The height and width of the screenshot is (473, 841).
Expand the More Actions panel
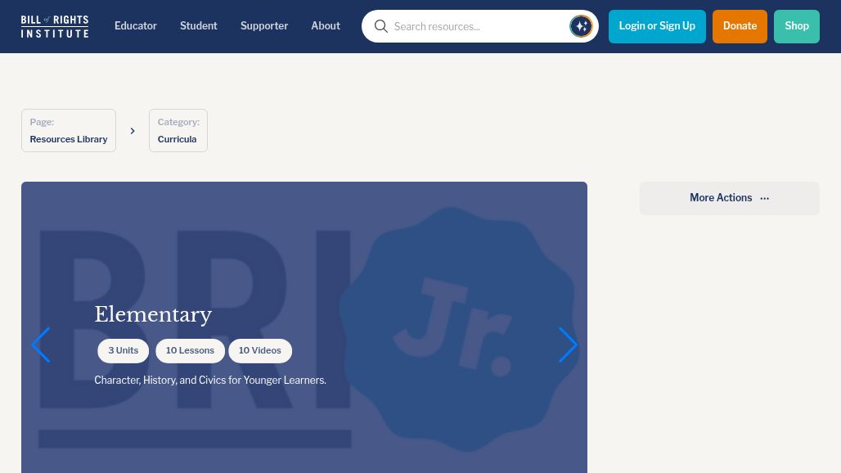729,198
